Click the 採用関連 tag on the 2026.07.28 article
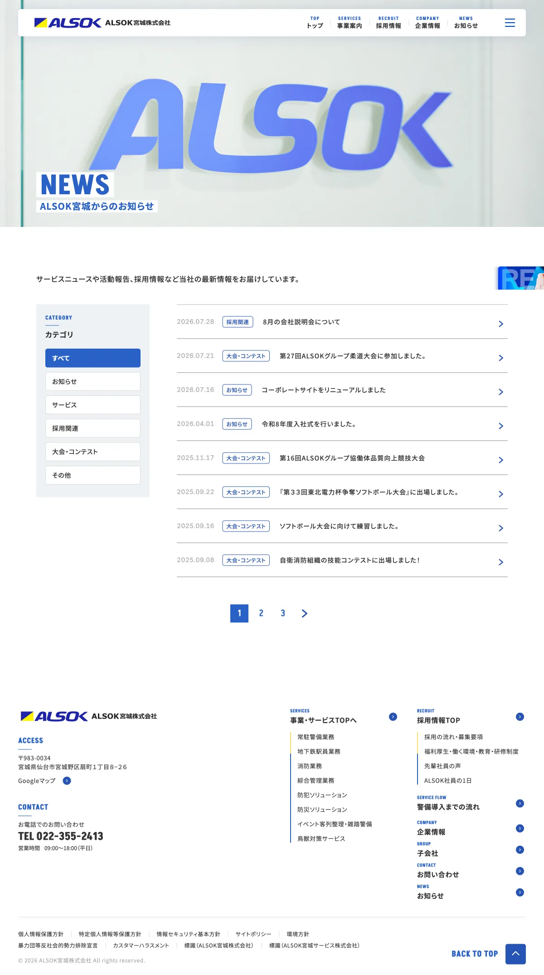544x975 pixels. pos(238,322)
